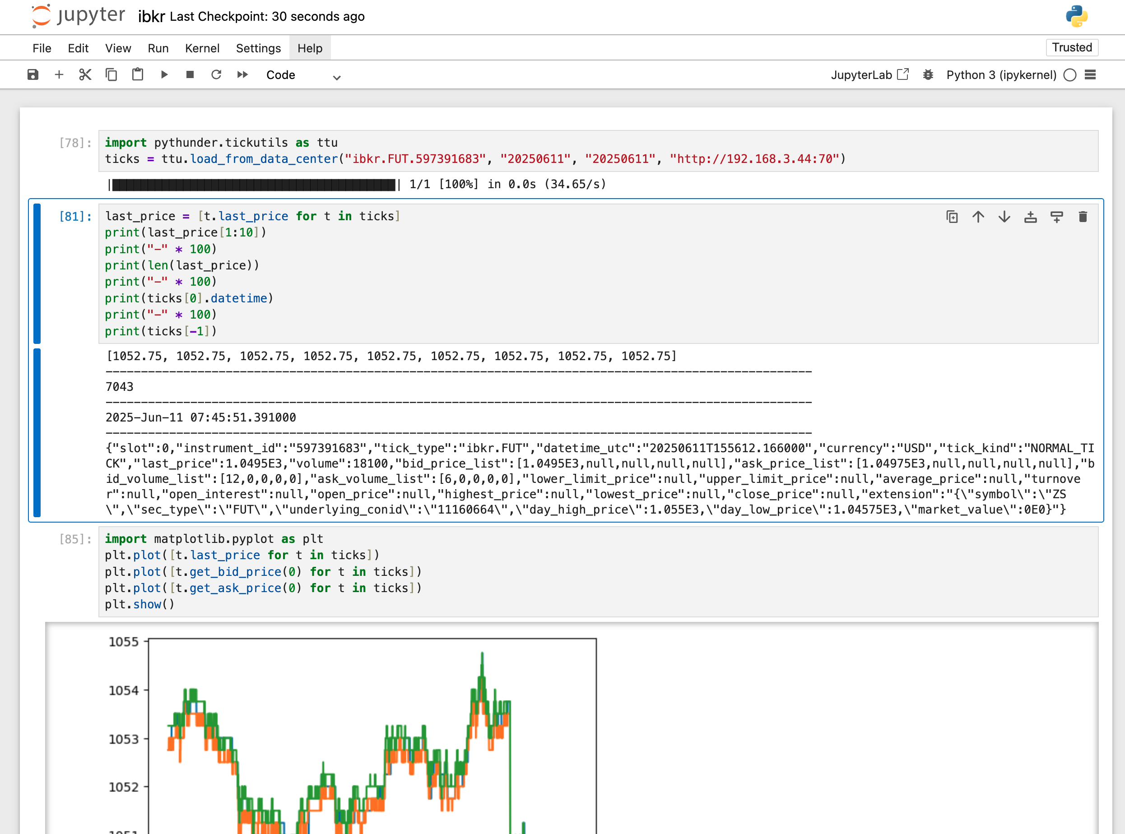
Task: Duplicate cell 81 with the copy icon
Action: [x=952, y=217]
